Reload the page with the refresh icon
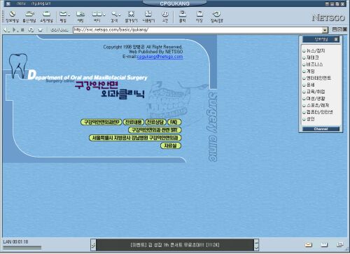The height and width of the screenshot is (254, 350). point(31,30)
